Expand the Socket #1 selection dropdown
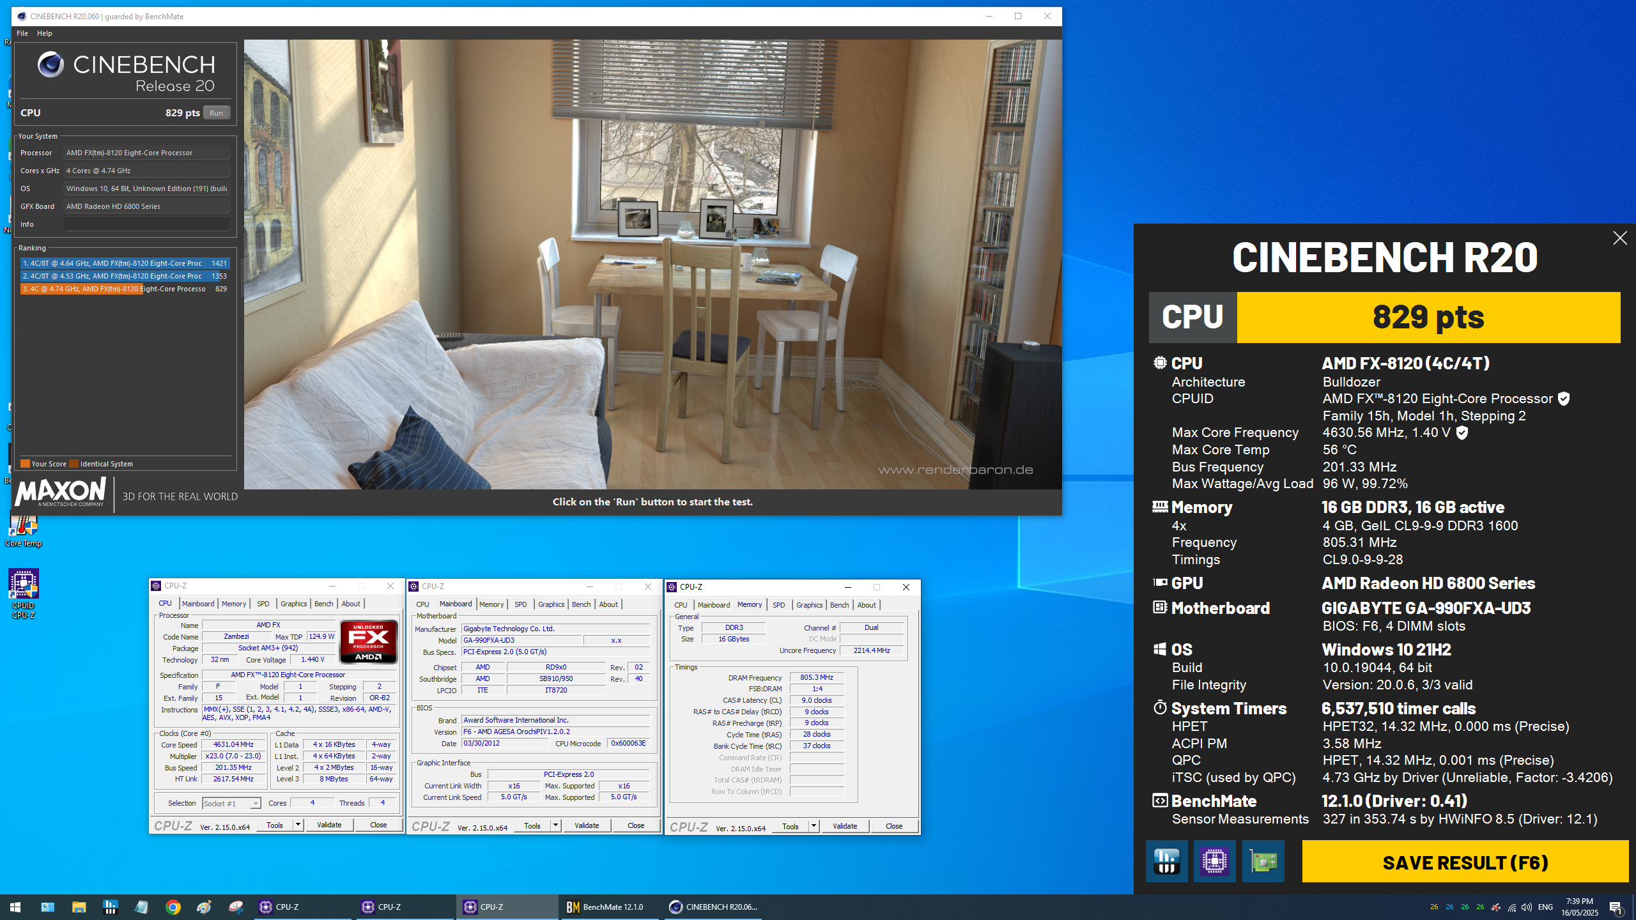 [256, 804]
